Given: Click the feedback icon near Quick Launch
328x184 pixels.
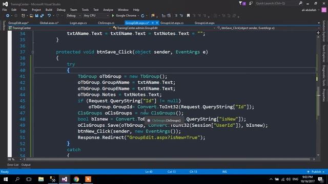Looking at the screenshot, I should tap(251, 4).
